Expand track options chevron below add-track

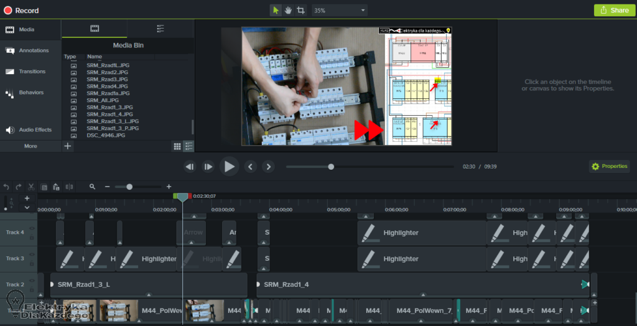tap(27, 207)
